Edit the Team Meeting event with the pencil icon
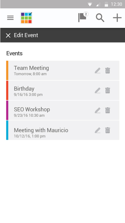125x223 pixels. (x=98, y=70)
